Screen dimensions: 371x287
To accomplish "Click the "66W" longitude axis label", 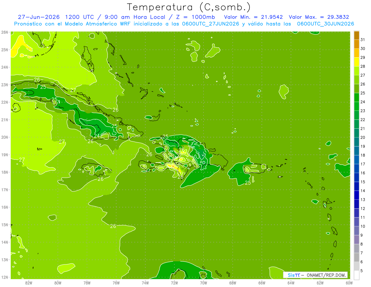I will [262, 283].
